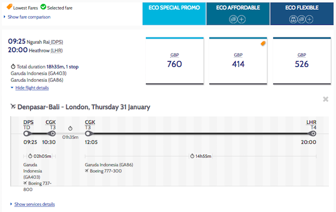Collapse Hide flight details
This screenshot has height=212, width=336.
pos(32,88)
